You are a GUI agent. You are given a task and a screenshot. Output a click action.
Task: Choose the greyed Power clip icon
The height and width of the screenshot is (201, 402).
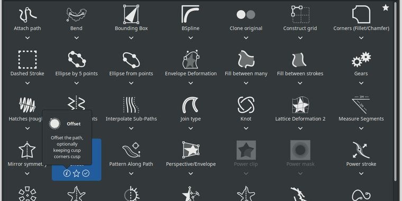tap(246, 150)
